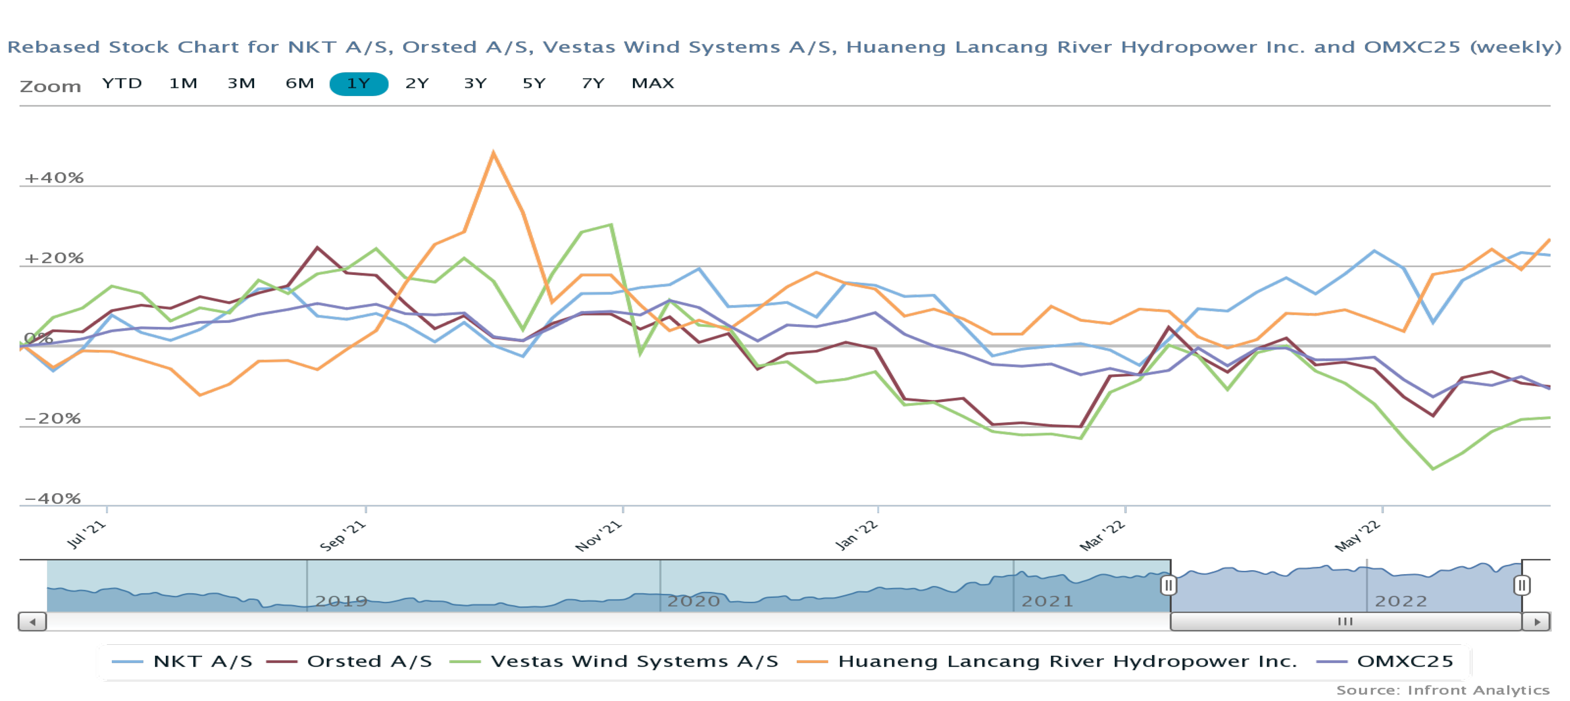Switch to 7Y zoom range

(x=592, y=84)
